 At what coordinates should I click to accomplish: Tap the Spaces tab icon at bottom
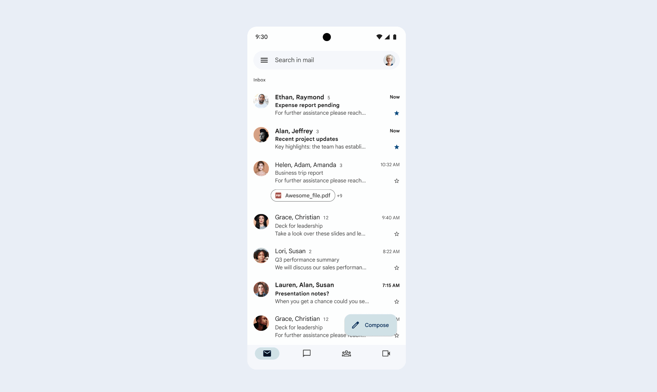tap(346, 353)
